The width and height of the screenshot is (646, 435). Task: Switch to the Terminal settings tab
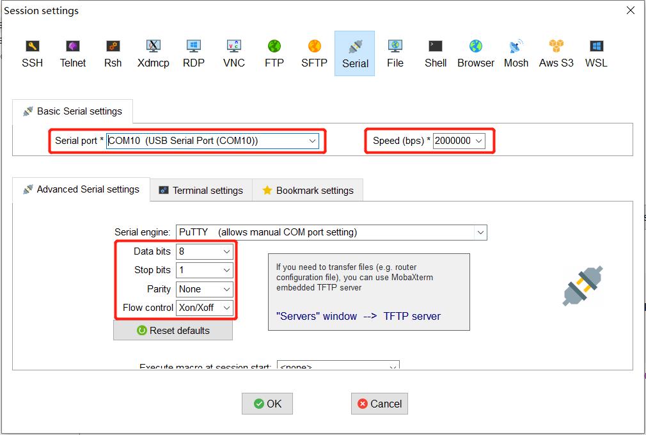[x=201, y=190]
